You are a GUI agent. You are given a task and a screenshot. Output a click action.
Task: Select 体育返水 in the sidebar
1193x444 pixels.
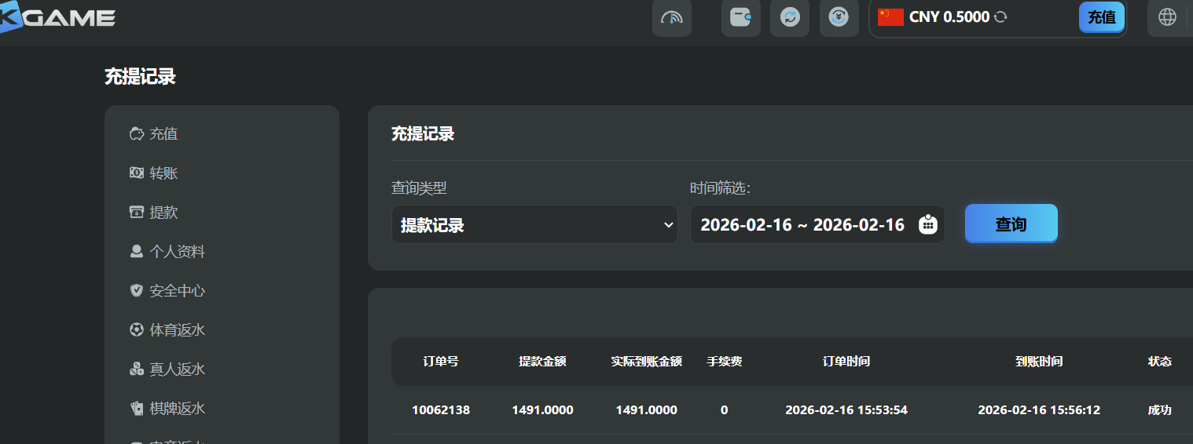(x=177, y=330)
